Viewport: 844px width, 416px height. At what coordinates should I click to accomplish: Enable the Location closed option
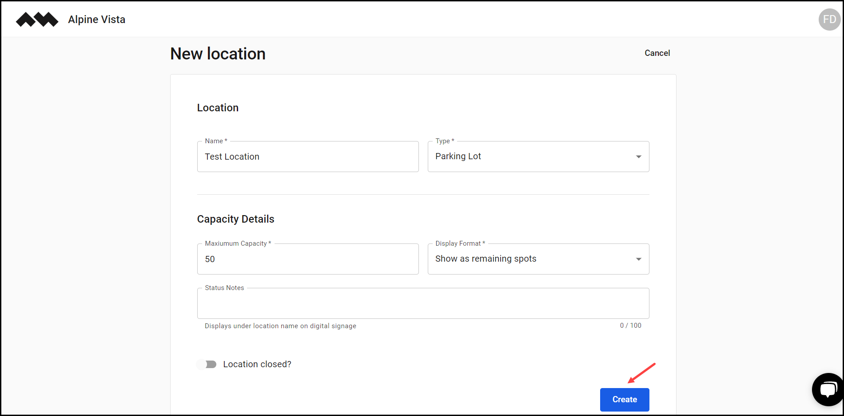(x=206, y=364)
